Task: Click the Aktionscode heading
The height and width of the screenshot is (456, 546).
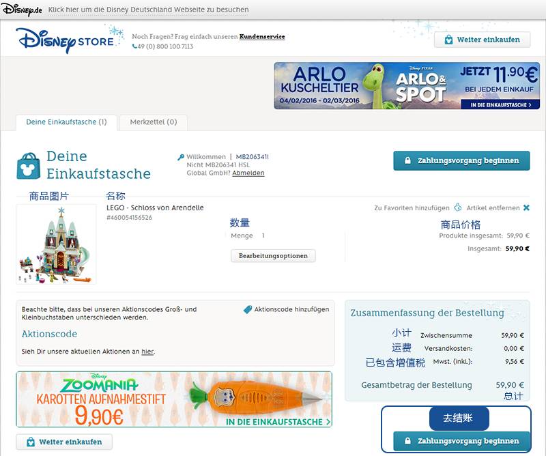Action: click(49, 334)
